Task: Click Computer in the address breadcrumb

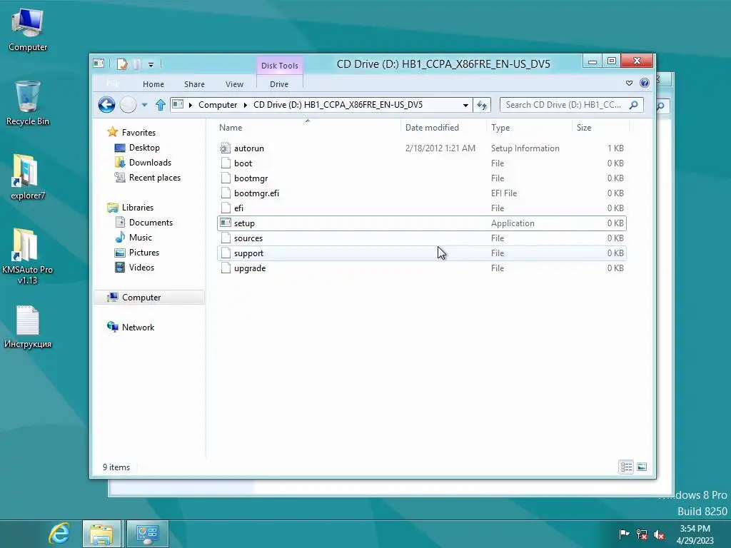Action: (x=218, y=105)
